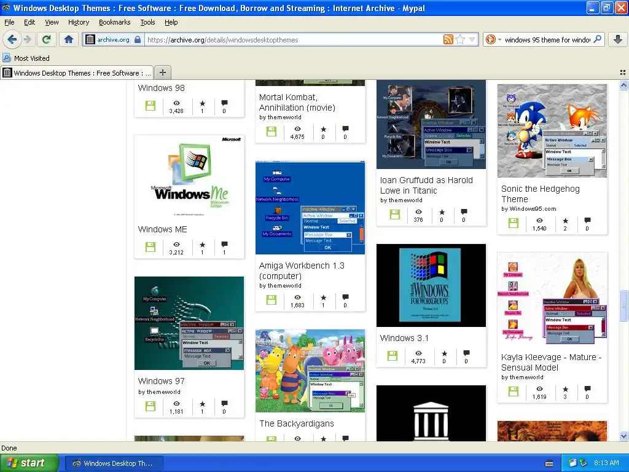This screenshot has height=472, width=629.
Task: Click the floppy icon under Amiga Workbench
Action: (272, 300)
